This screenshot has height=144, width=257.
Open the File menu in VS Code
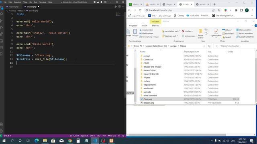pyautogui.click(x=5, y=2)
